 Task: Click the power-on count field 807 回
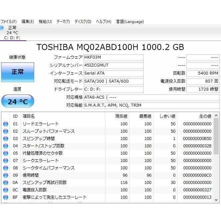(x=203, y=82)
